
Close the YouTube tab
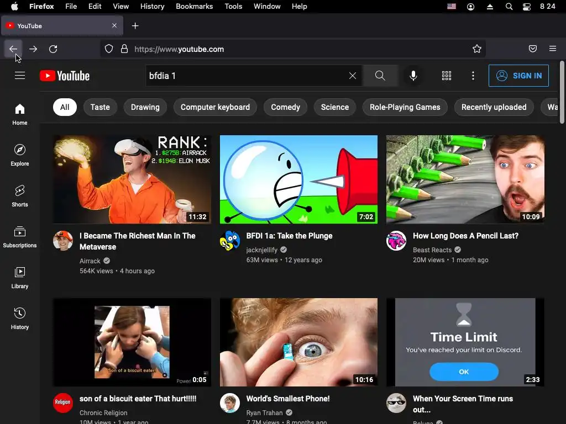tap(114, 25)
